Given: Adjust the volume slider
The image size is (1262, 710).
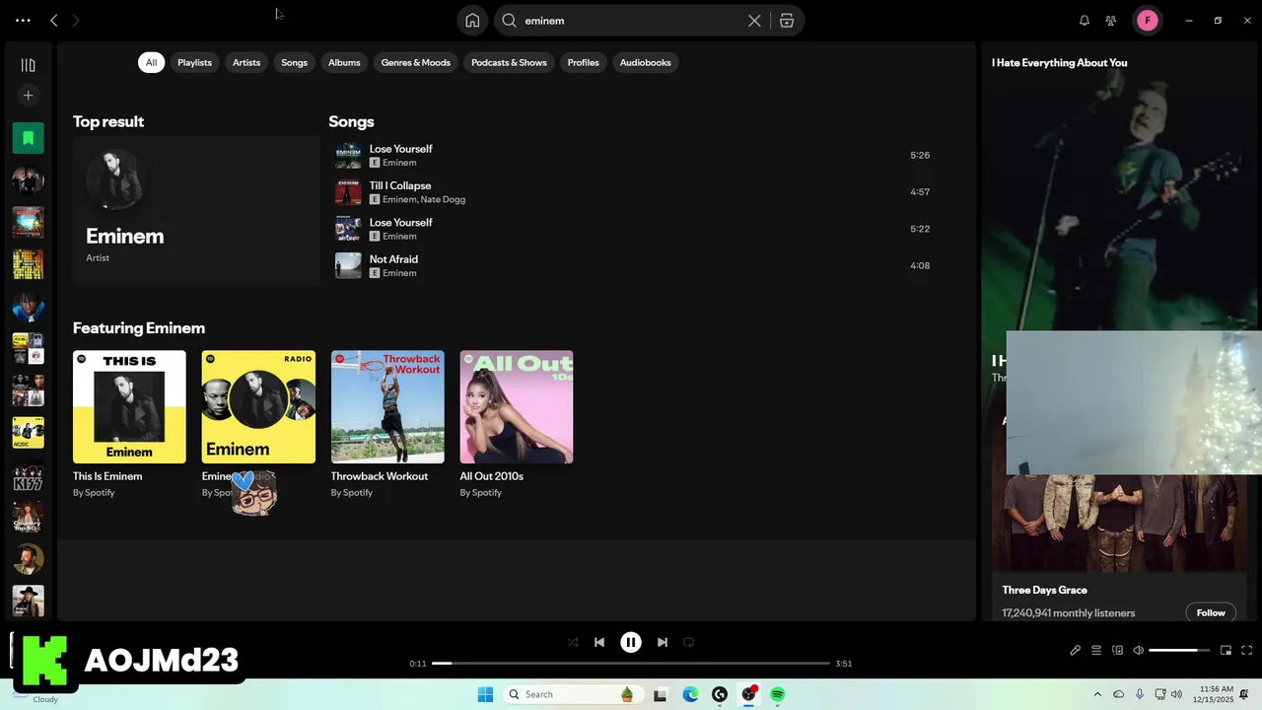Looking at the screenshot, I should 1178,650.
